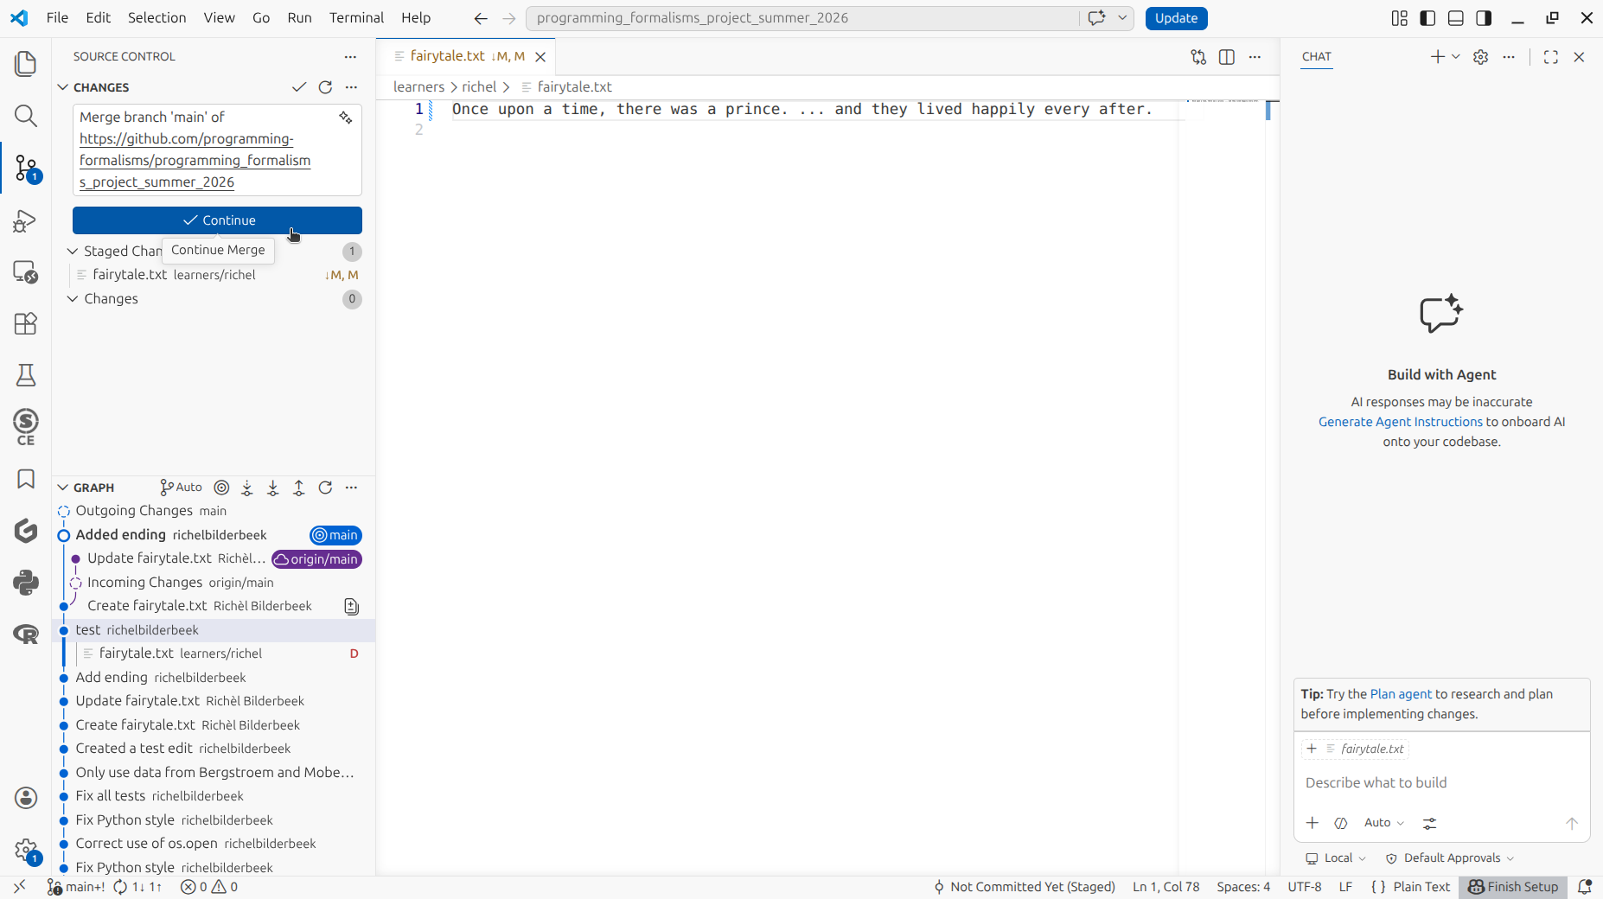1603x899 pixels.
Task: Open chat settings gear icon
Action: [x=1481, y=57]
